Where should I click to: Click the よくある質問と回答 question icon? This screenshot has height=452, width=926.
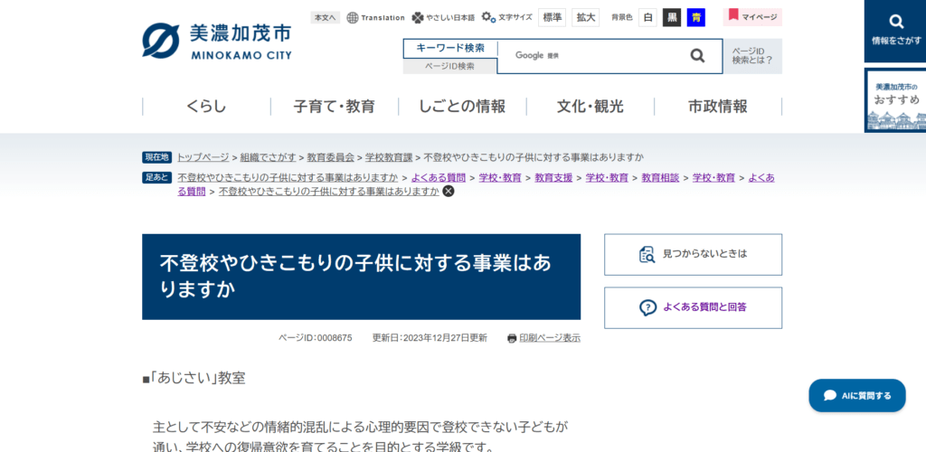[647, 307]
